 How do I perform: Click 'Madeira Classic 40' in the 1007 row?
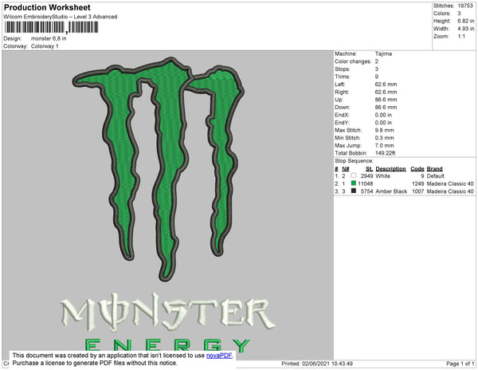(x=450, y=191)
